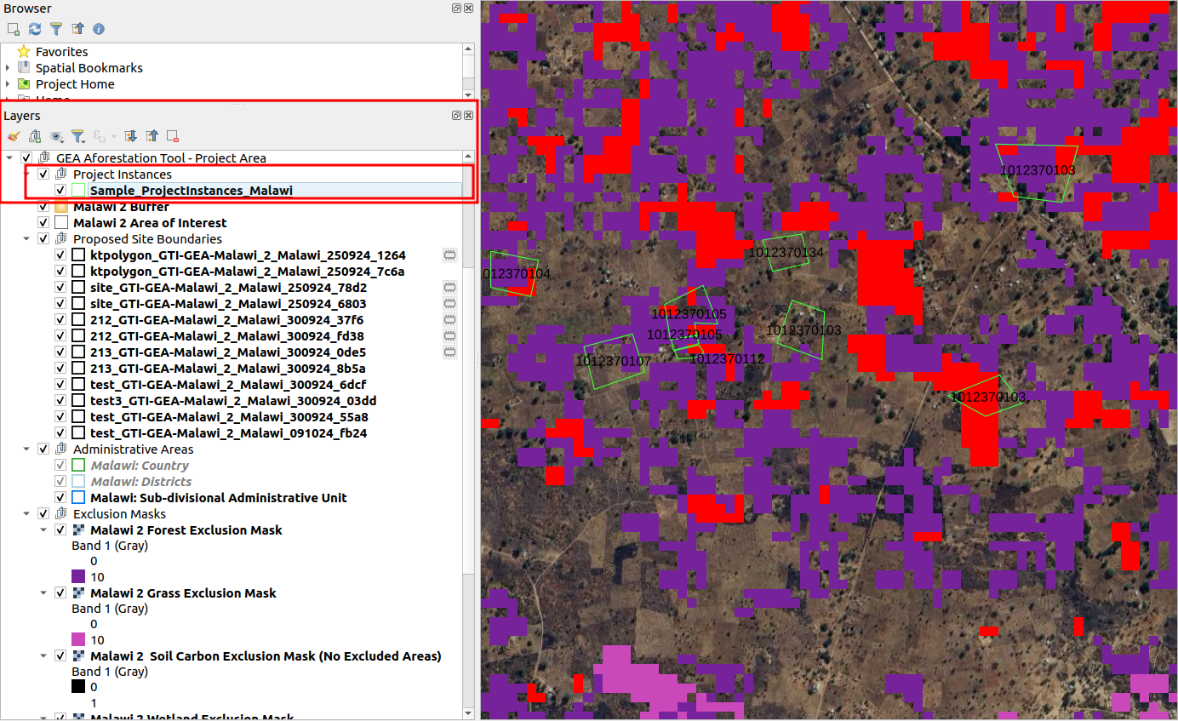Collapse Administrative Areas group
1178x721 pixels.
coord(26,449)
